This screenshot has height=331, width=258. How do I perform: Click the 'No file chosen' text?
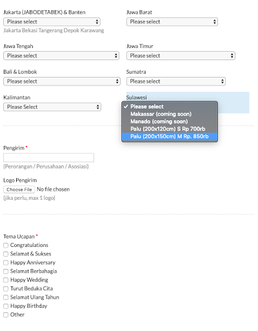(53, 189)
